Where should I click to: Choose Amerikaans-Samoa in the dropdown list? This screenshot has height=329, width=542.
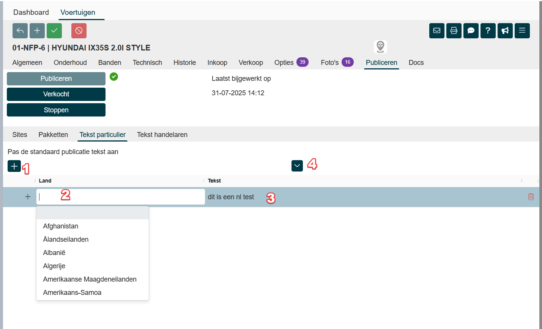click(72, 293)
